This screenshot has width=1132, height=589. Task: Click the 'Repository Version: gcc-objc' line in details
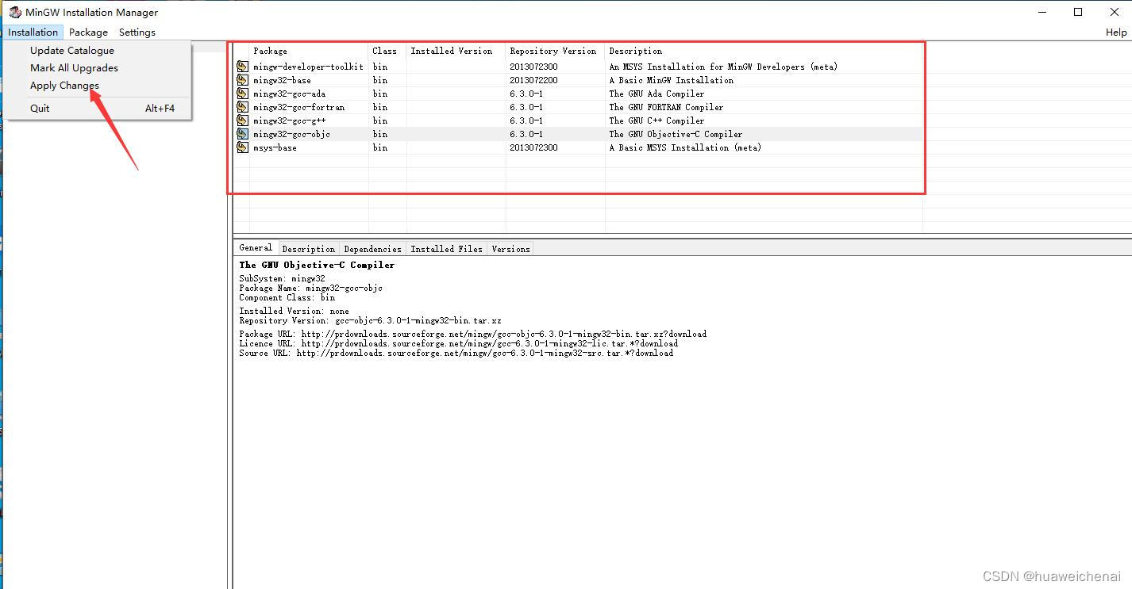pos(370,320)
